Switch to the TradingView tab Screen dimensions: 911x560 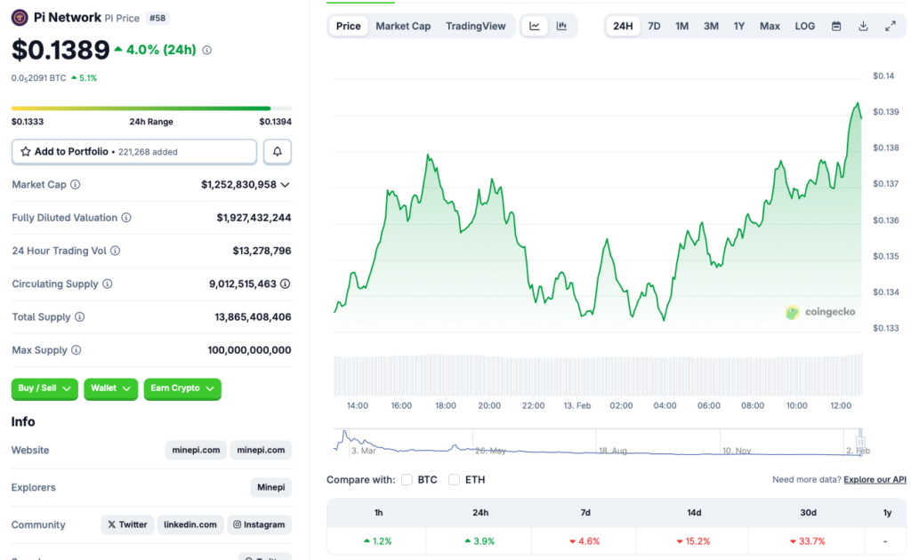pos(475,26)
